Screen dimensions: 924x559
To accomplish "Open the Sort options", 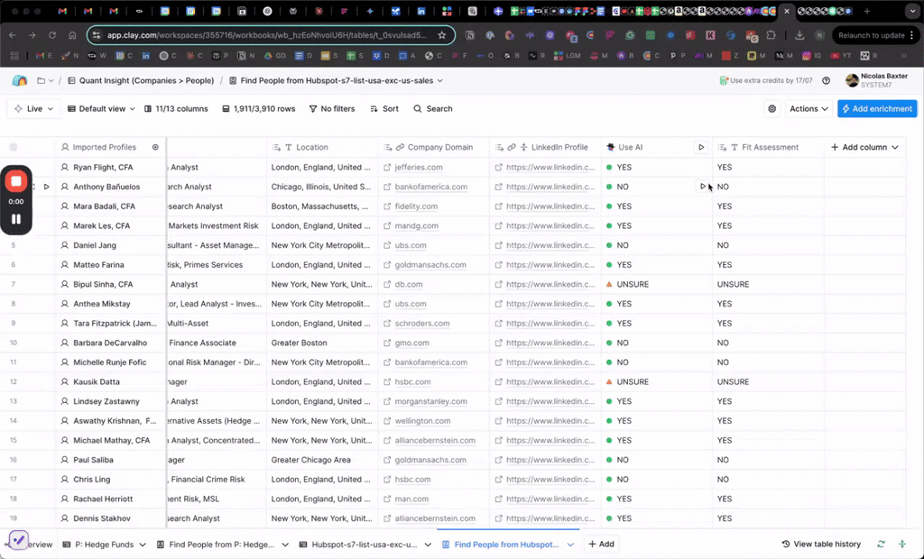I will click(x=384, y=109).
